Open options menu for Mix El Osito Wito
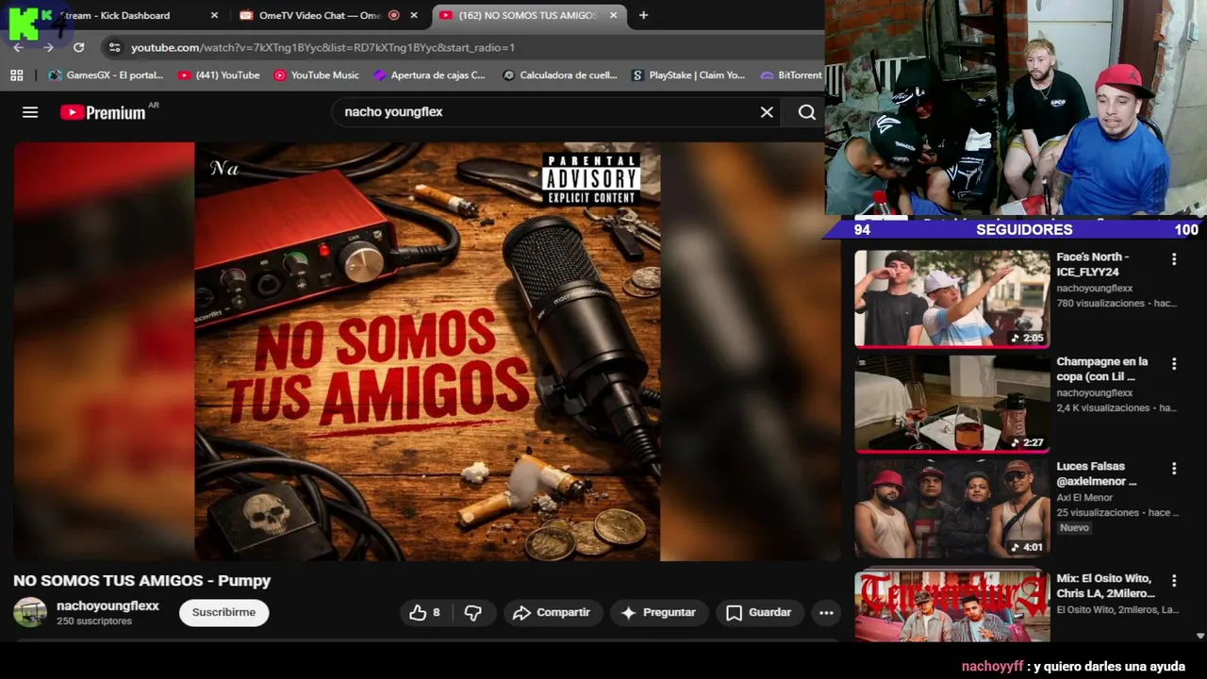The height and width of the screenshot is (679, 1207). [x=1174, y=580]
